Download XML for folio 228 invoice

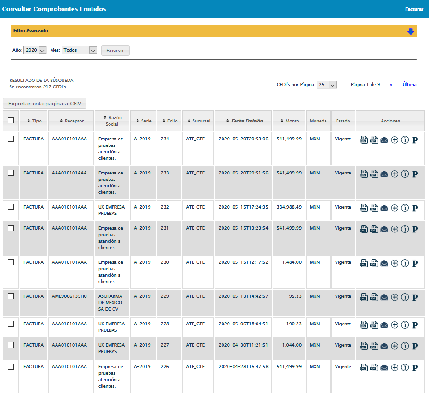pyautogui.click(x=363, y=325)
